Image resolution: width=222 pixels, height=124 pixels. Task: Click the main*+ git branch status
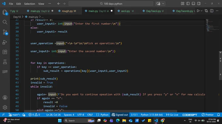[x=14, y=115]
